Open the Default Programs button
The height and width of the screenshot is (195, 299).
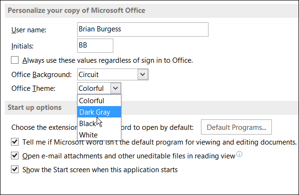click(236, 127)
